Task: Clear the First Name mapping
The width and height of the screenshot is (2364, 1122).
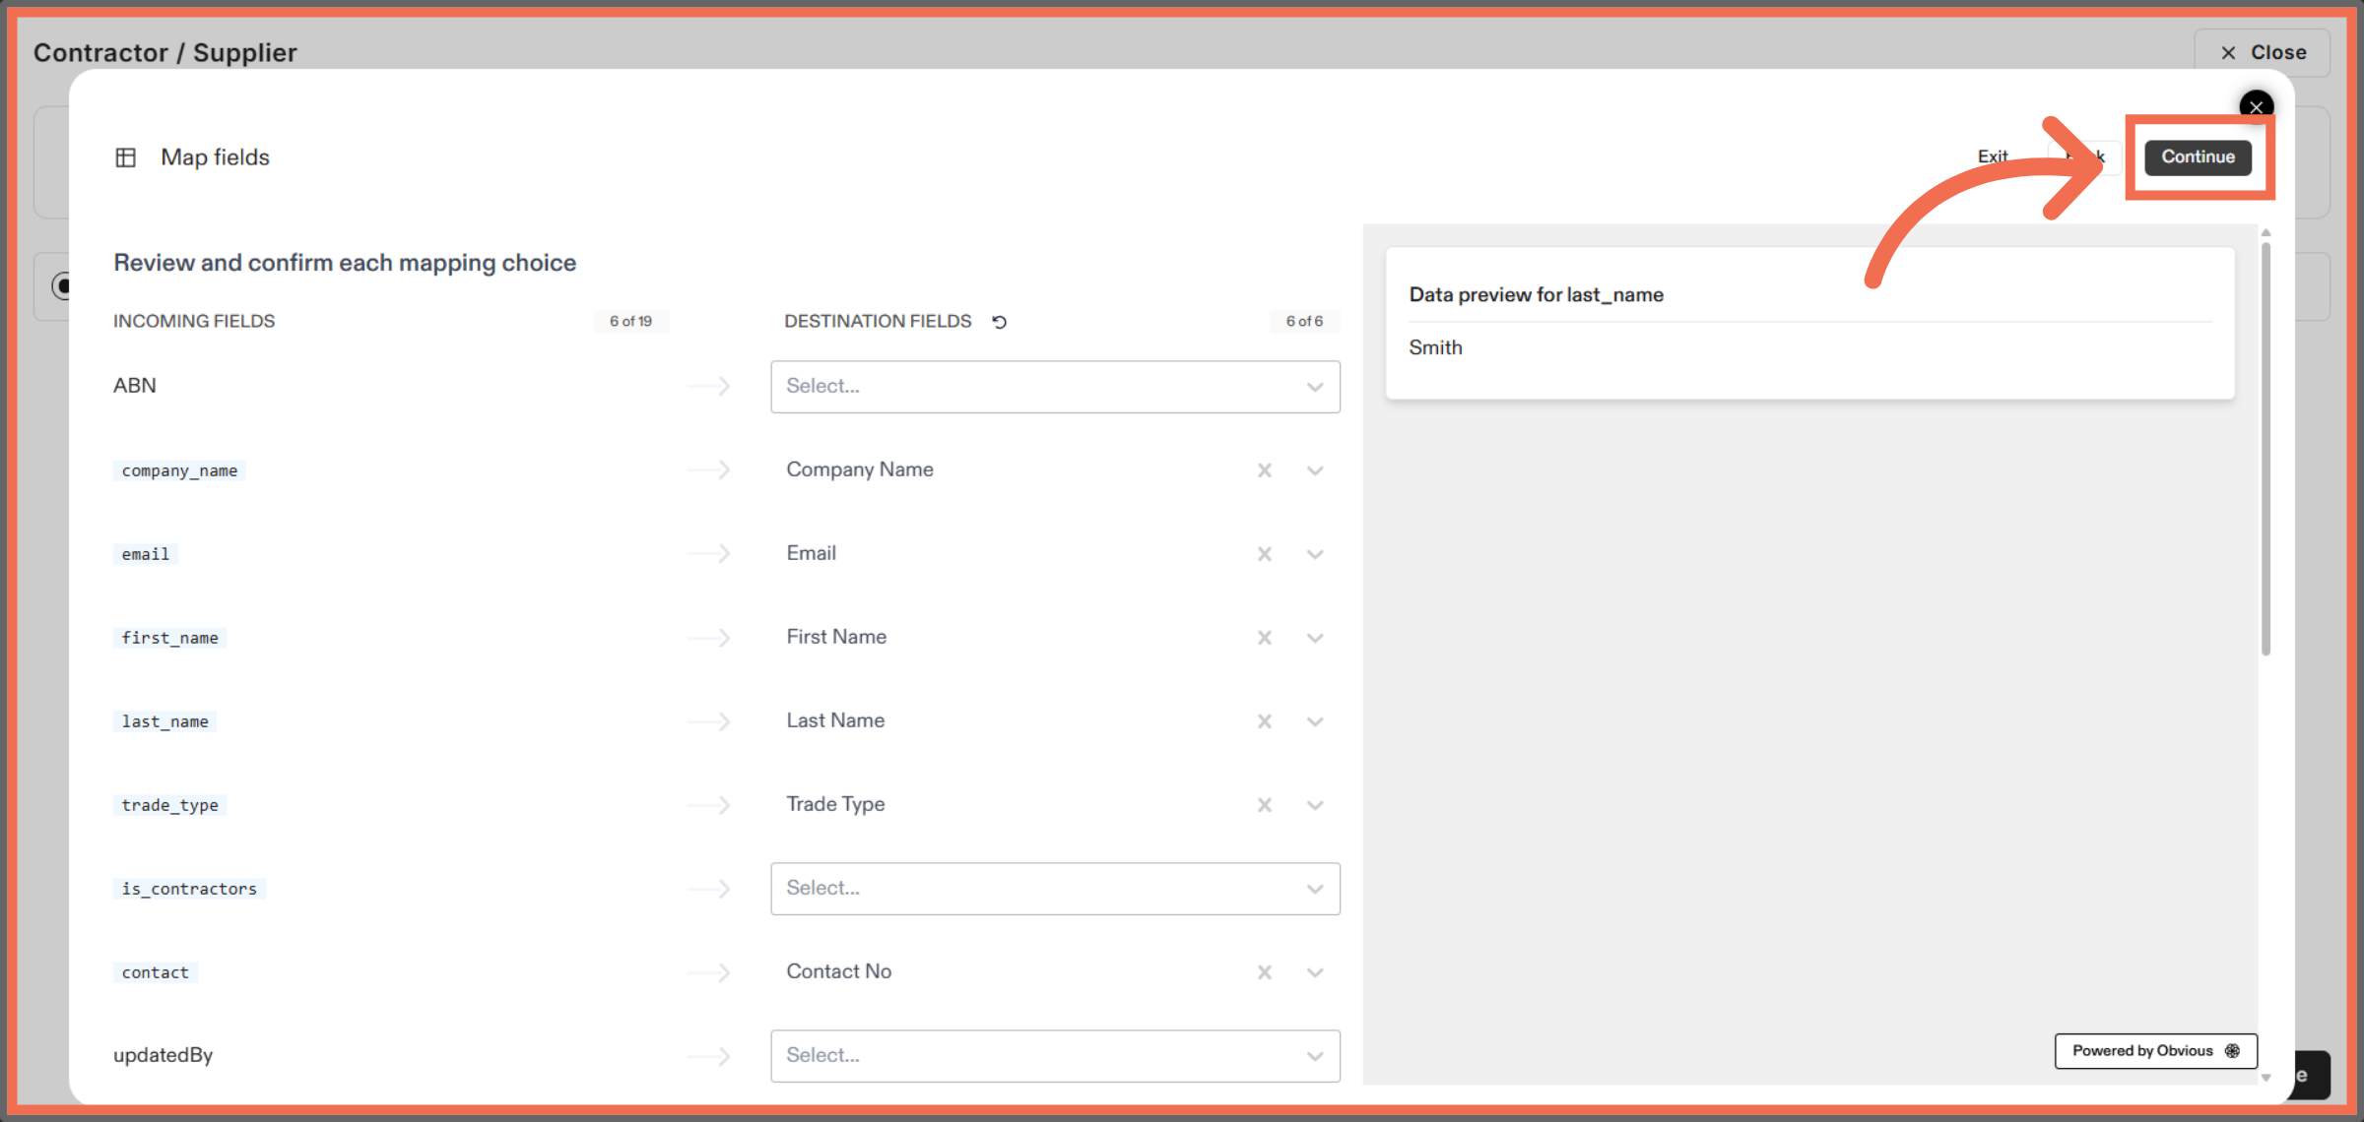Action: pos(1265,638)
